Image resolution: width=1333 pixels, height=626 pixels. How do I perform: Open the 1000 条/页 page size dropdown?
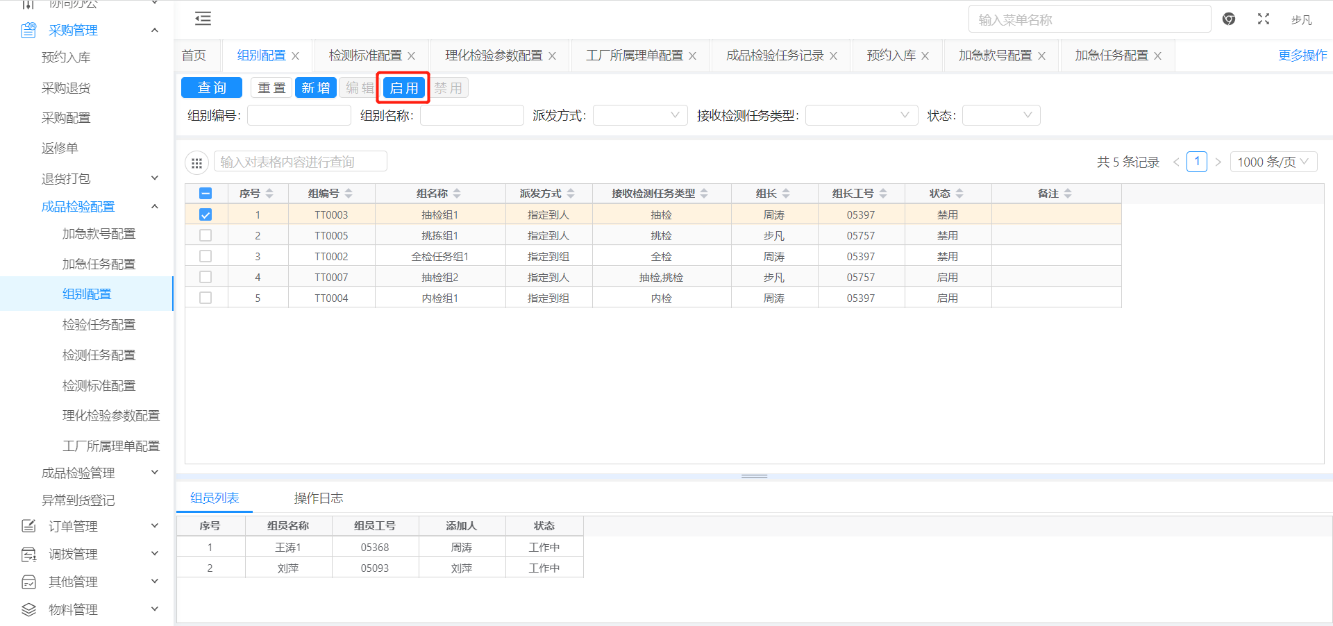(1273, 162)
